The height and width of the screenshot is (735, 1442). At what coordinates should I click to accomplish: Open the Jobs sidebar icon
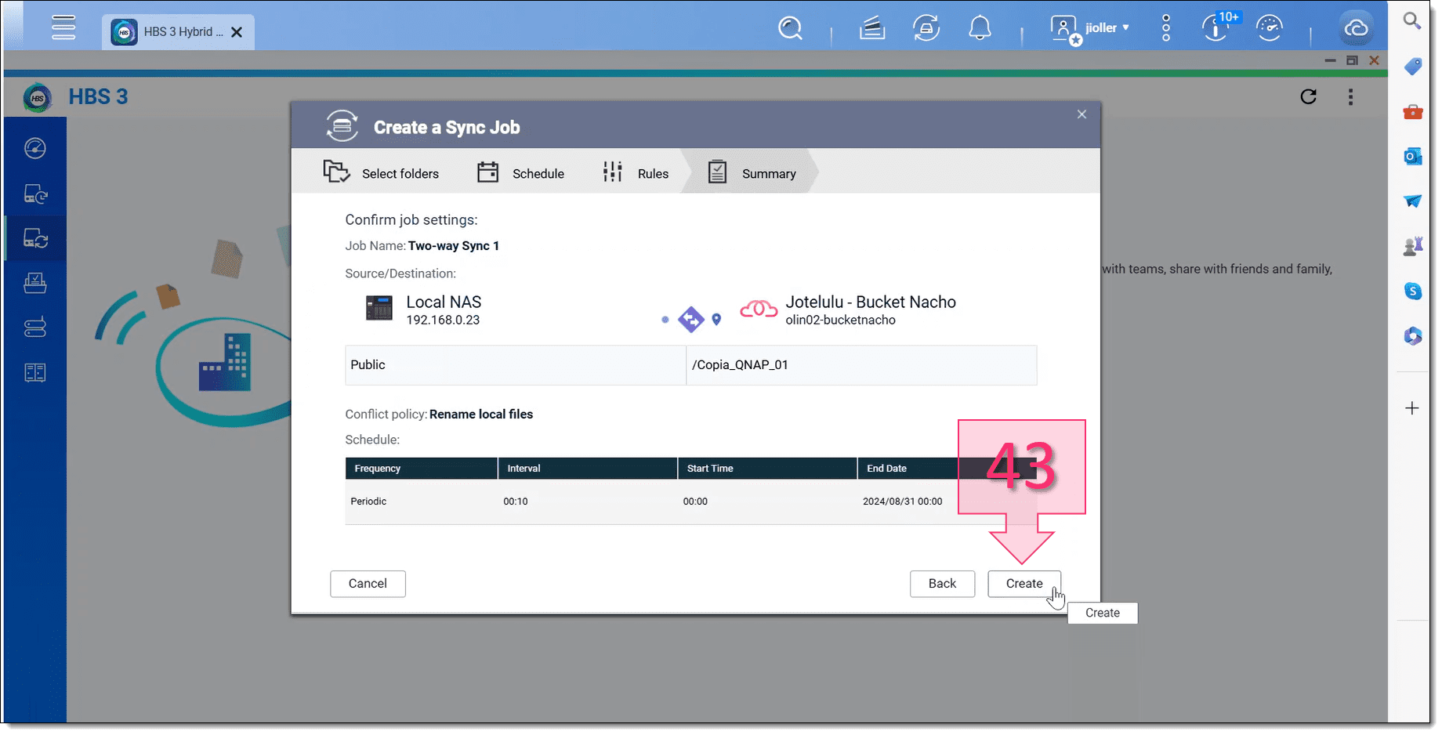point(35,283)
